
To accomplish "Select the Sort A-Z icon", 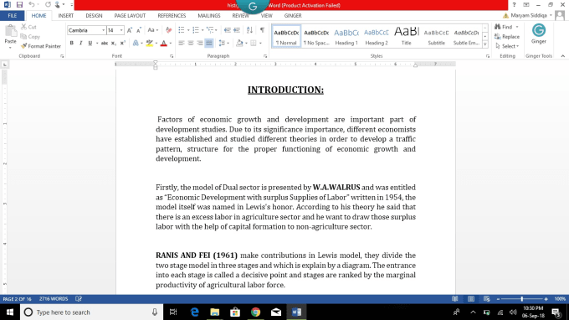I will tap(249, 30).
